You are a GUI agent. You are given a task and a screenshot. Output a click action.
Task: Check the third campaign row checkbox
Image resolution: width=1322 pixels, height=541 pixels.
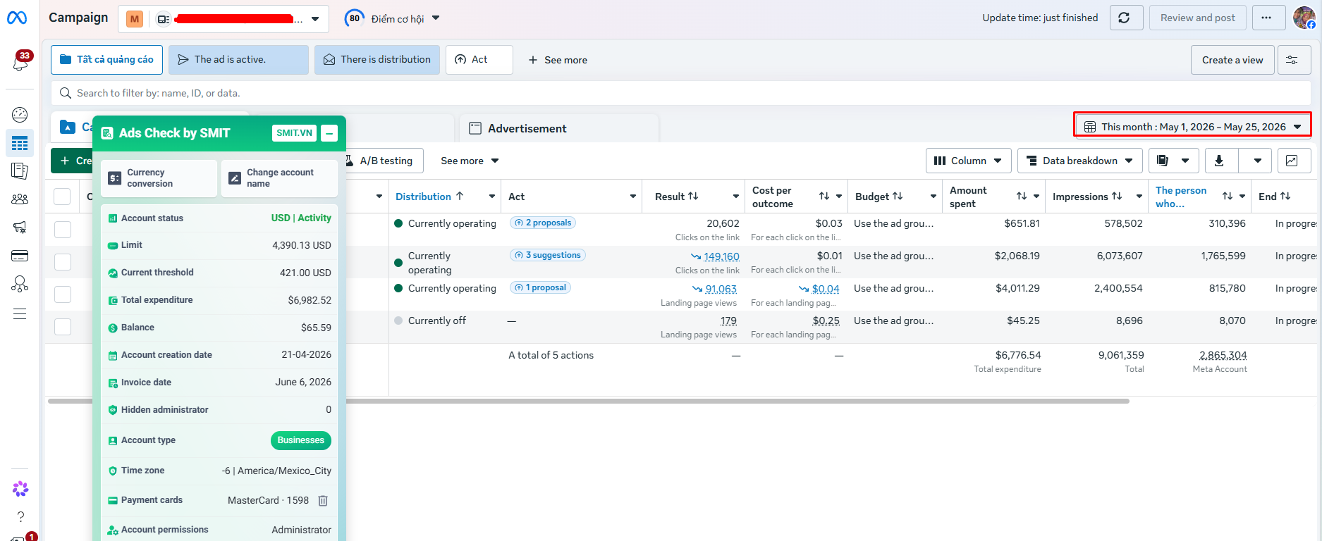click(x=63, y=294)
